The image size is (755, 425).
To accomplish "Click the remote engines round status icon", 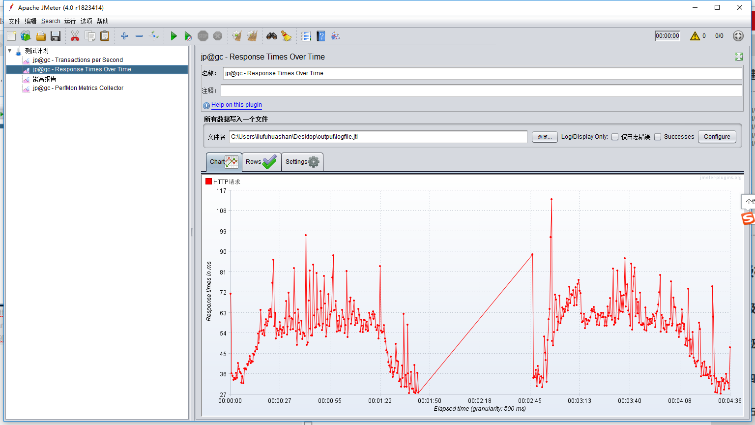I will point(738,36).
